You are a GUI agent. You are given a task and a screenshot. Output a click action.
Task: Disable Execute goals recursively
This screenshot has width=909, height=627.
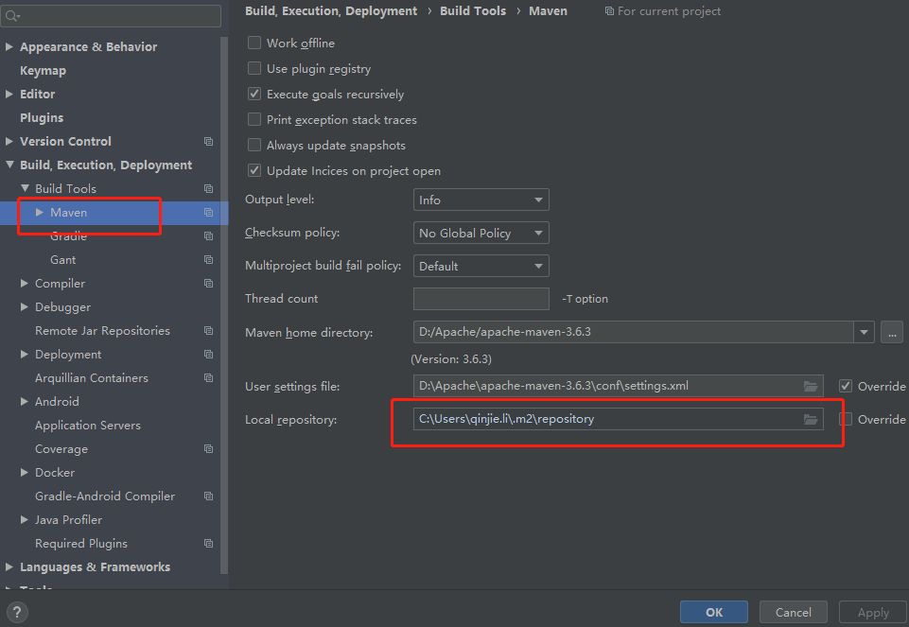[x=253, y=94]
